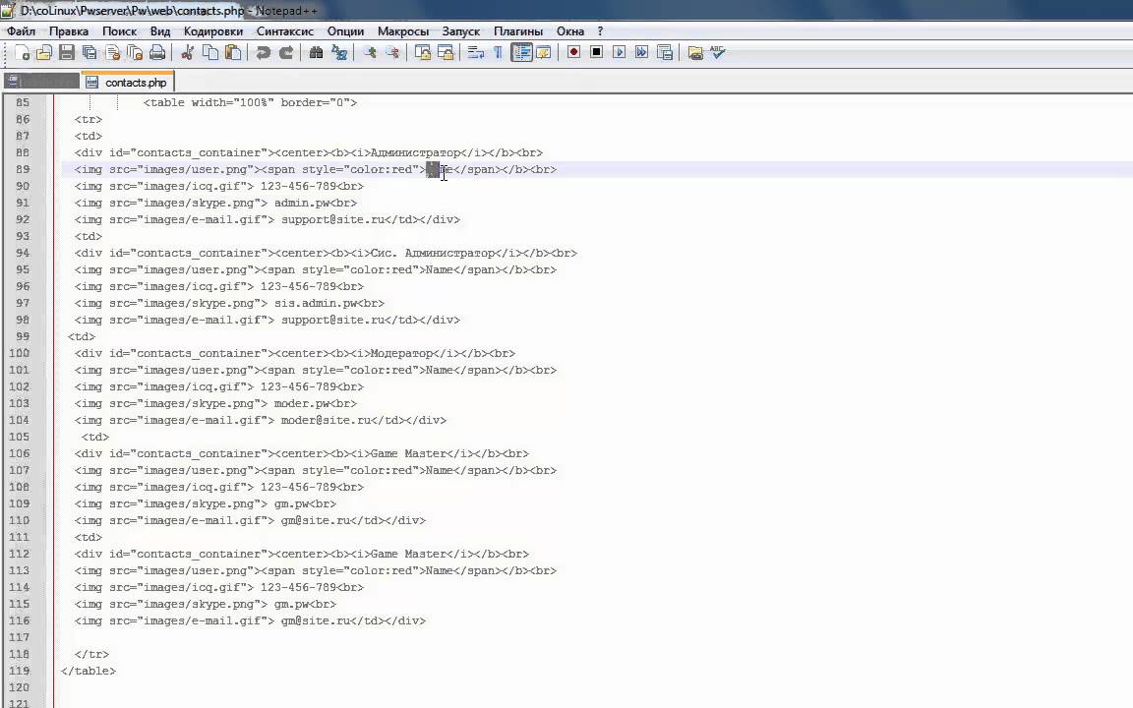The height and width of the screenshot is (708, 1133).
Task: Save the file with the floppy icon
Action: point(67,53)
